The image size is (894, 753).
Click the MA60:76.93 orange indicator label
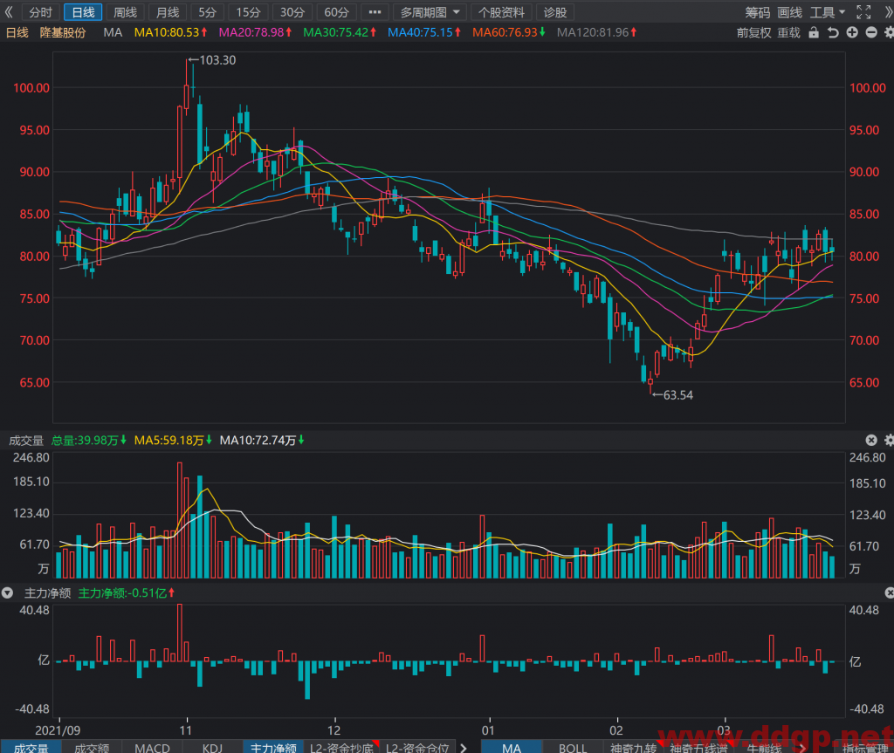point(509,32)
